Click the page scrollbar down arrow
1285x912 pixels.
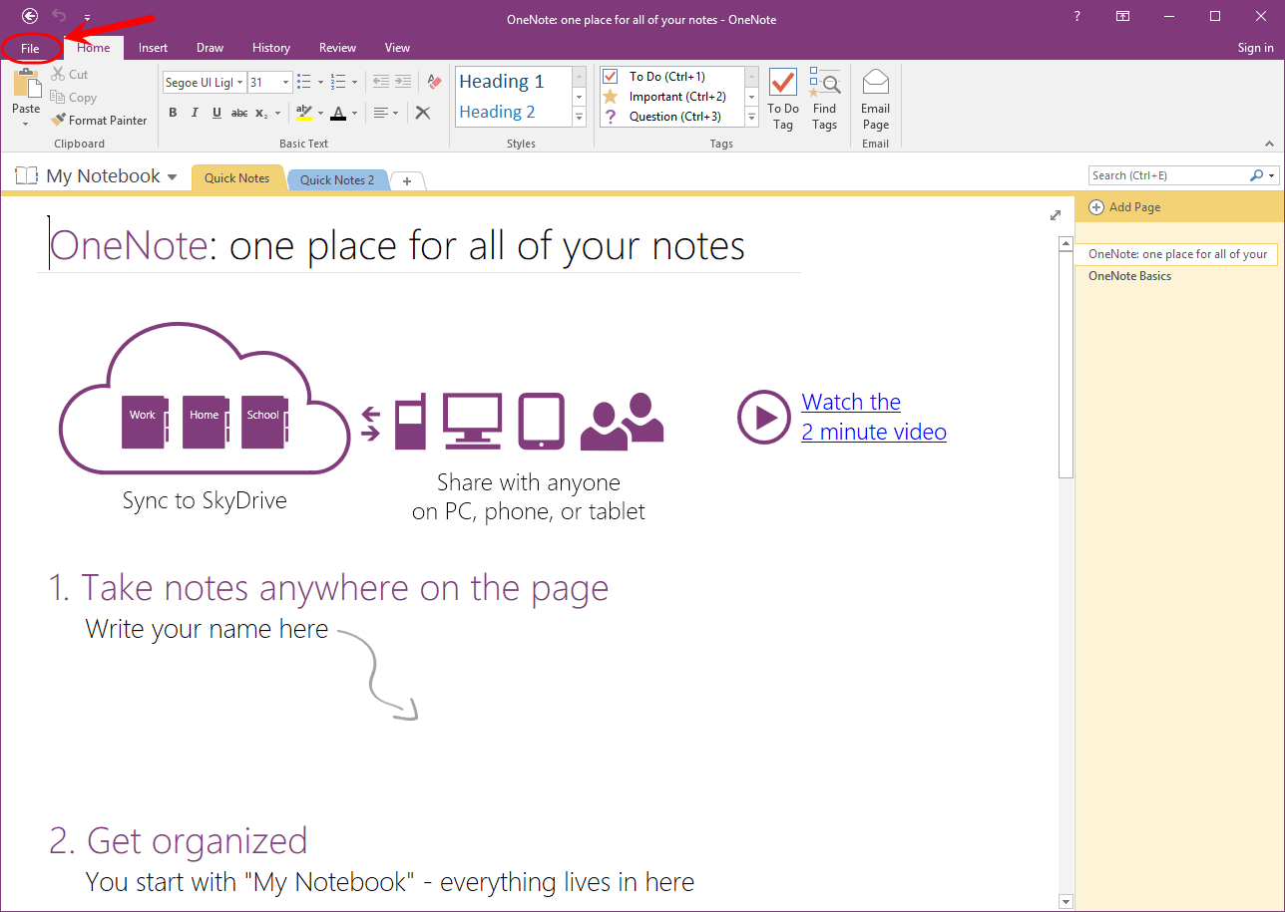[x=1066, y=901]
